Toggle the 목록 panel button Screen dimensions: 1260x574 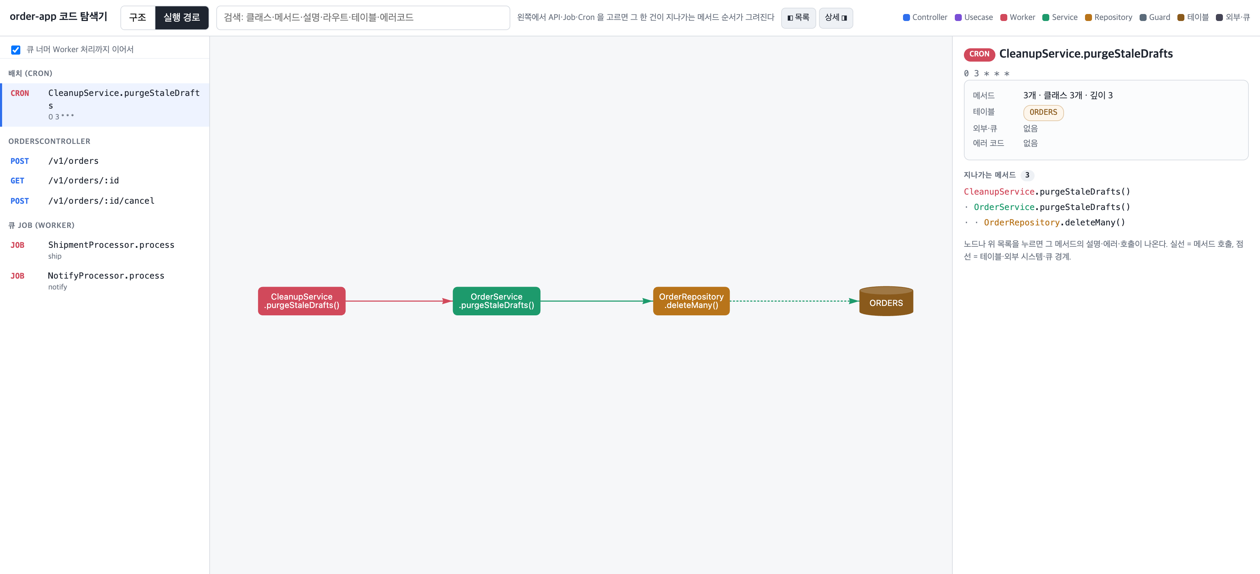798,17
